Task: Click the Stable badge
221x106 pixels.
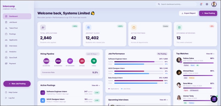Action: 165,26
